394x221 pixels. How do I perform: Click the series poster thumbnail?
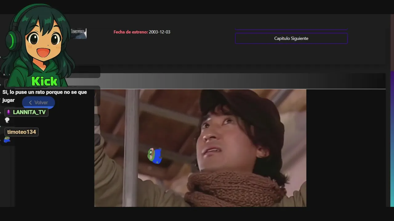pos(79,33)
